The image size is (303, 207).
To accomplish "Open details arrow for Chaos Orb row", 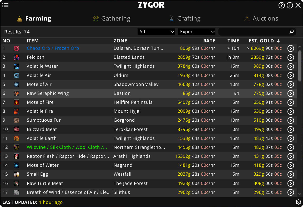I will click(x=291, y=48).
